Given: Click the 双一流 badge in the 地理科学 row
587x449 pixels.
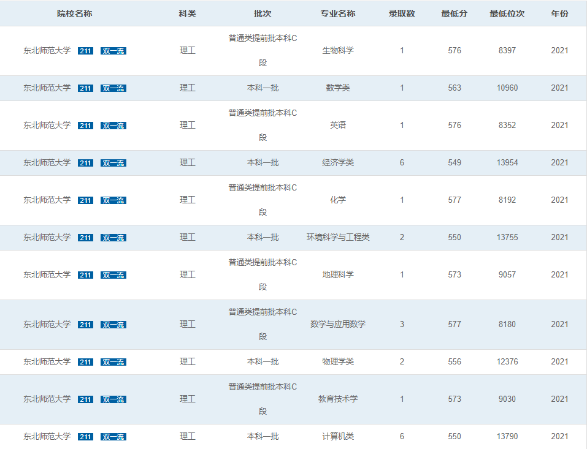Looking at the screenshot, I should [113, 275].
